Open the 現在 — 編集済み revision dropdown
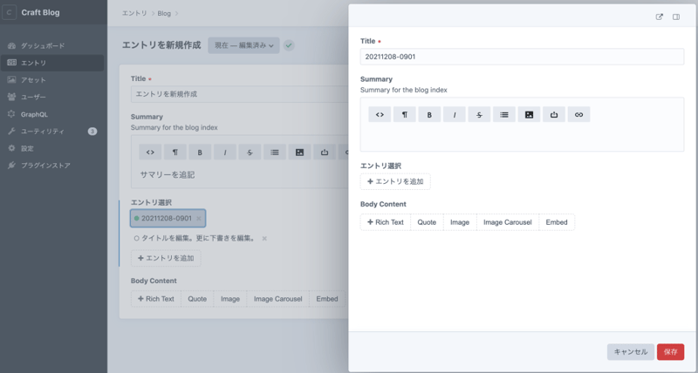Viewport: 698px width, 373px height. [x=243, y=45]
